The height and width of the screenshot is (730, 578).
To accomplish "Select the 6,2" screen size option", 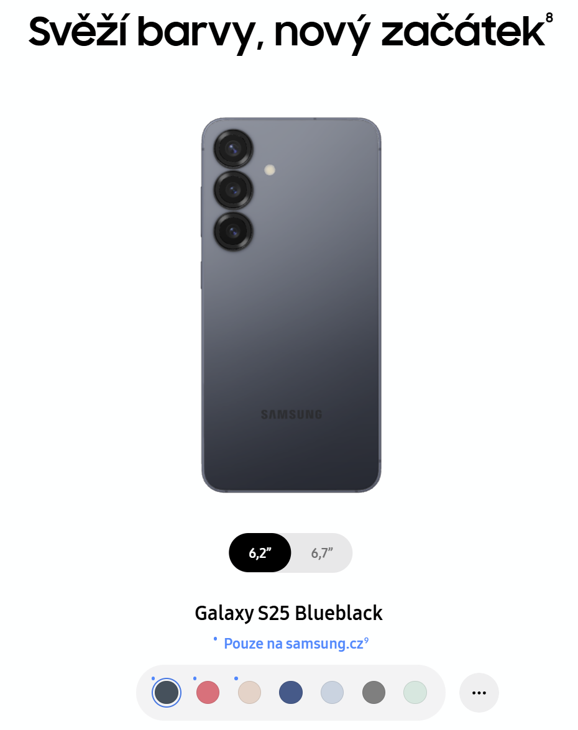I will click(260, 552).
